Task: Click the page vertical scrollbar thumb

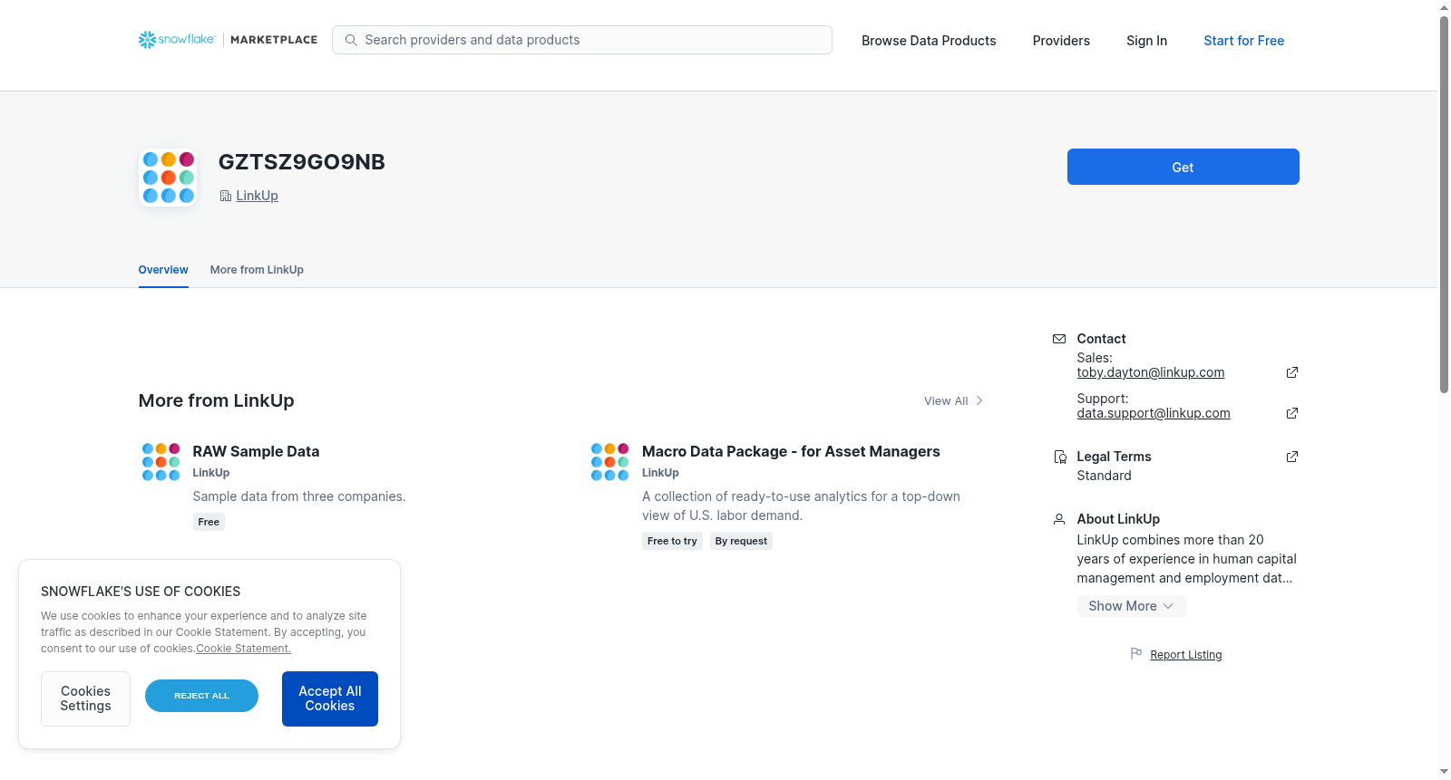Action: [1444, 204]
